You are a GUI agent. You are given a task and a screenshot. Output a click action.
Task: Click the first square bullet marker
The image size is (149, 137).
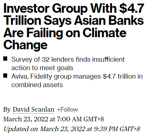[x=5, y=59]
